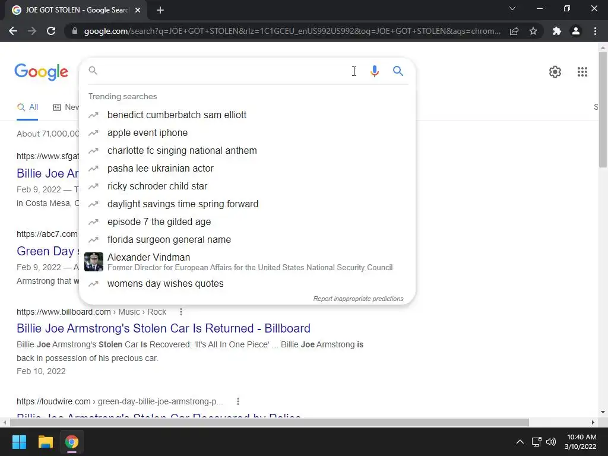
Task: Open a new tab with the plus button
Action: [160, 10]
